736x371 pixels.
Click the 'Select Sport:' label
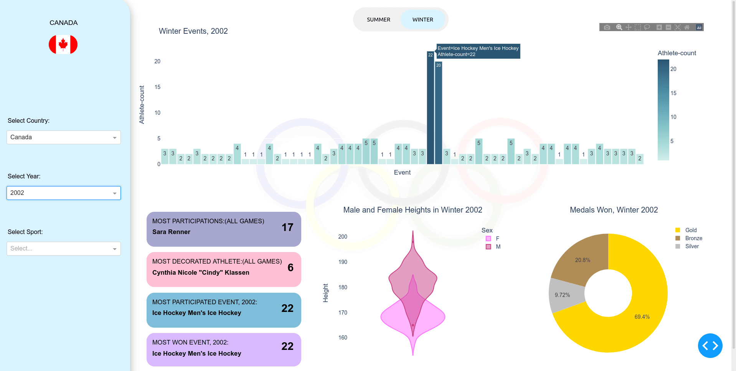coord(25,232)
